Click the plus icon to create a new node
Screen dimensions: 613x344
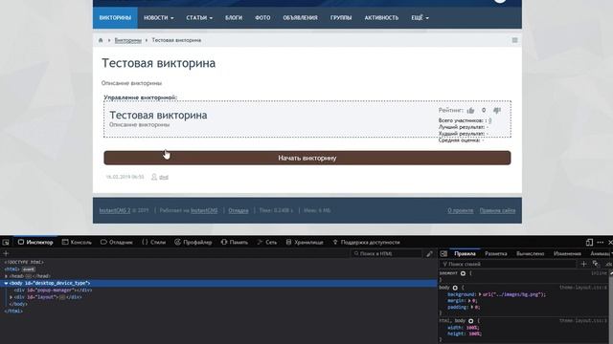pos(6,253)
